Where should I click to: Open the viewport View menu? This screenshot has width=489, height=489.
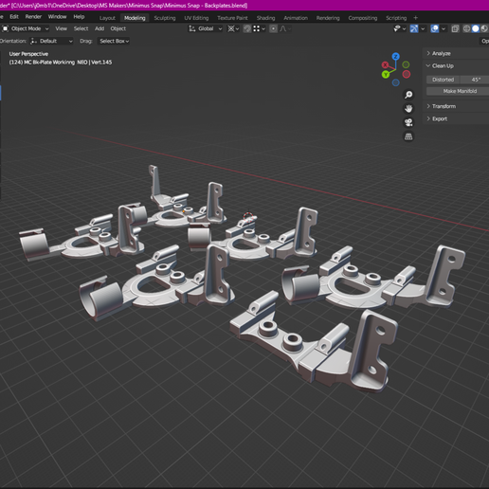(61, 28)
